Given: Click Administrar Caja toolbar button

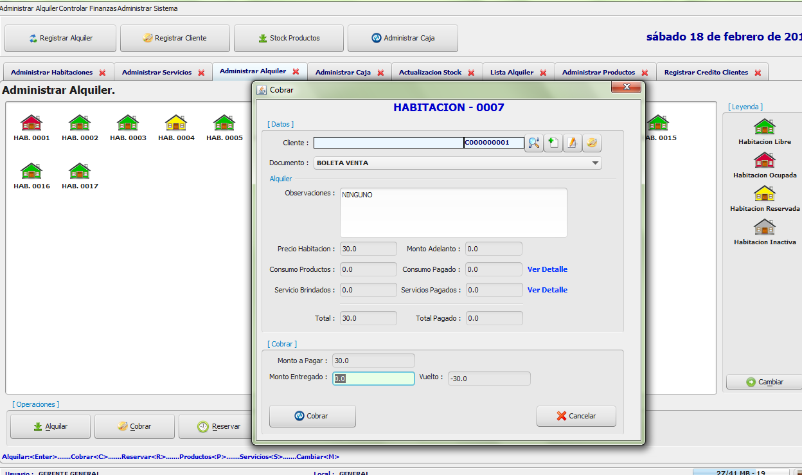Looking at the screenshot, I should point(403,38).
